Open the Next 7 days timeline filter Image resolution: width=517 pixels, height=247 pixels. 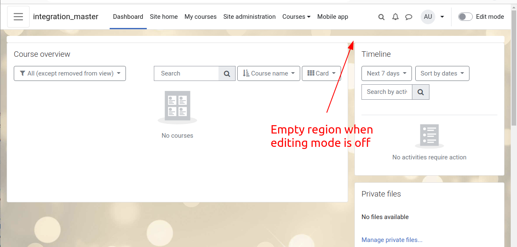(x=386, y=73)
